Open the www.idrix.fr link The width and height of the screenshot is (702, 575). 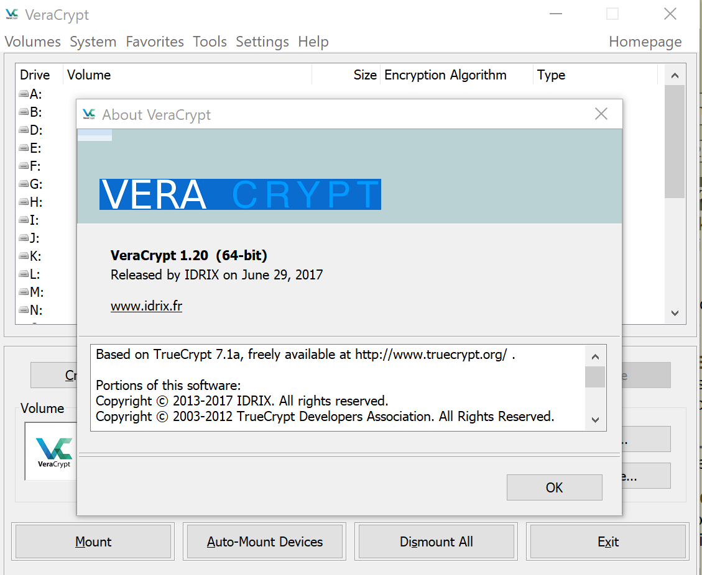pyautogui.click(x=146, y=306)
